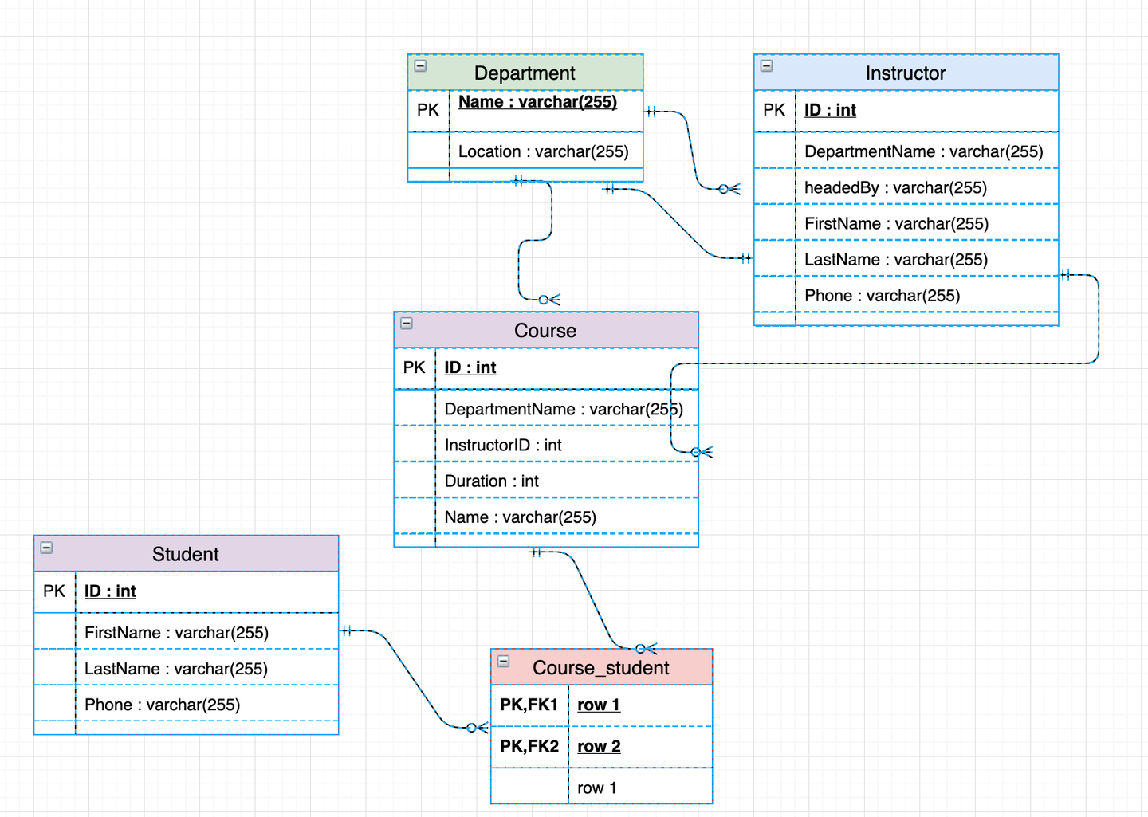Select PK,FK2 key cell

coord(529,746)
